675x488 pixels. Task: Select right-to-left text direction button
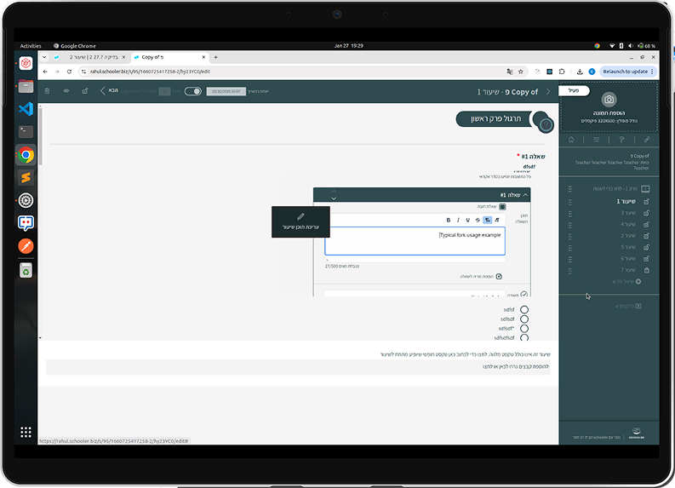pos(497,220)
